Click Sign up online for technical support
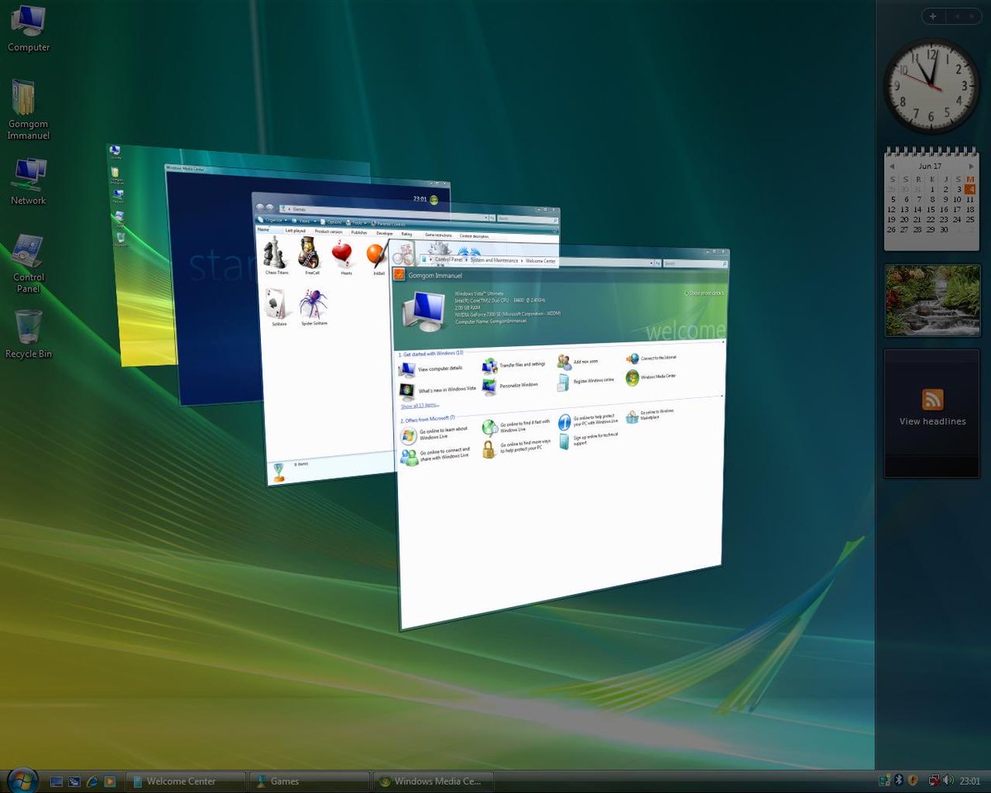Viewport: 991px width, 793px height. pos(589,439)
